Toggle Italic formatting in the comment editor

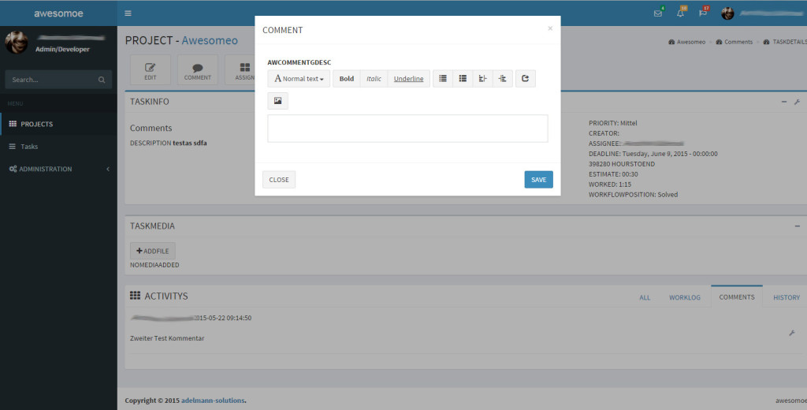(374, 79)
